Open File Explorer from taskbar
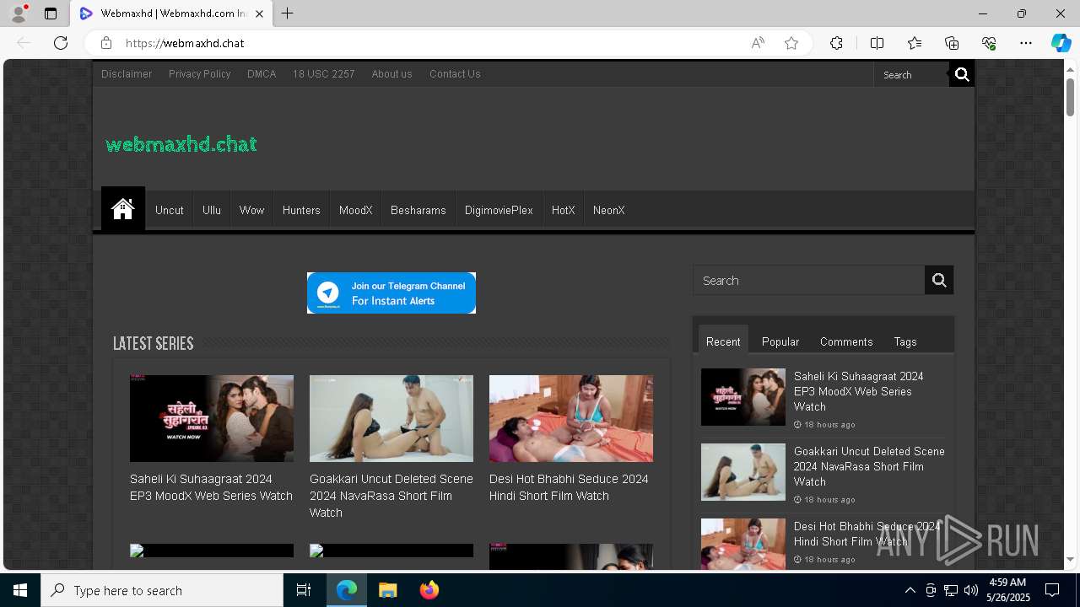 (x=387, y=590)
